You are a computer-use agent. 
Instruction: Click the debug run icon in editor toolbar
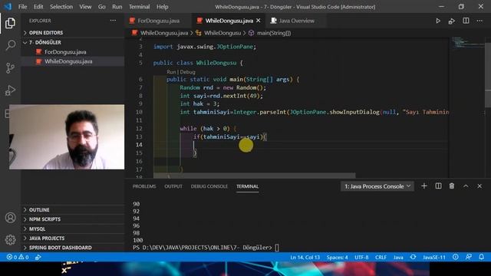pos(452,21)
